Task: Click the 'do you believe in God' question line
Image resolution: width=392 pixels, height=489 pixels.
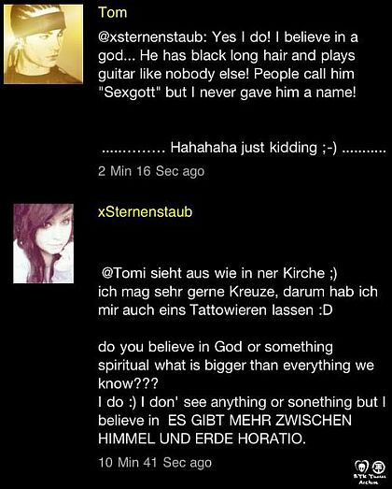Action: [216, 347]
